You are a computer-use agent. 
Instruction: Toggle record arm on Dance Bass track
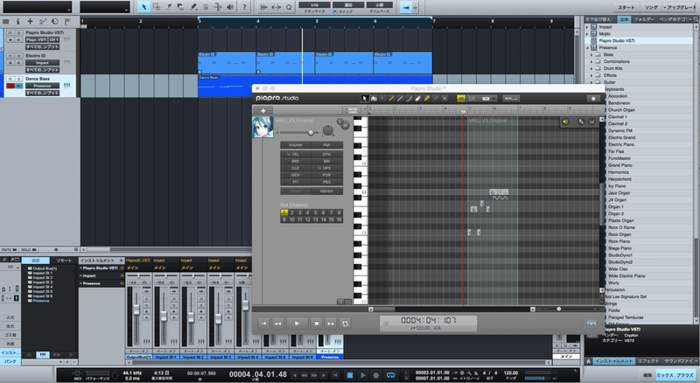pyautogui.click(x=10, y=86)
